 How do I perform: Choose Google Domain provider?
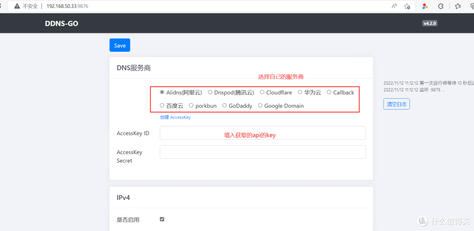point(260,105)
